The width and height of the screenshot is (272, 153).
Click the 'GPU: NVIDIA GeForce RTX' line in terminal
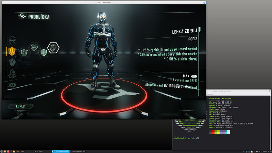point(221,125)
